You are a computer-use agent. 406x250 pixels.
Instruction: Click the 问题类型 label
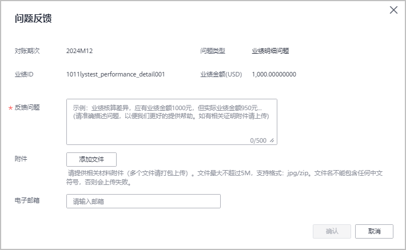point(213,51)
